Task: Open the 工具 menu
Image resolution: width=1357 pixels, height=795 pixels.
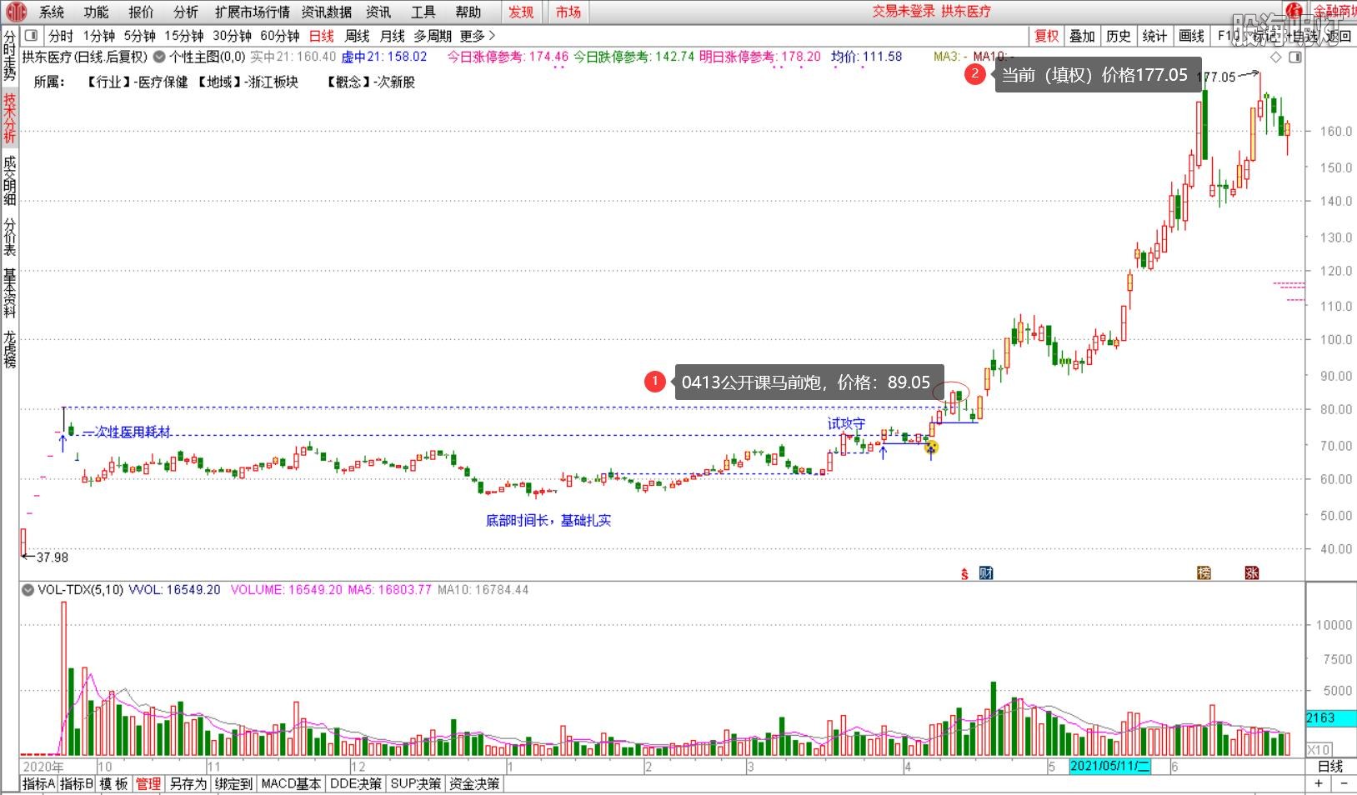Action: point(423,12)
